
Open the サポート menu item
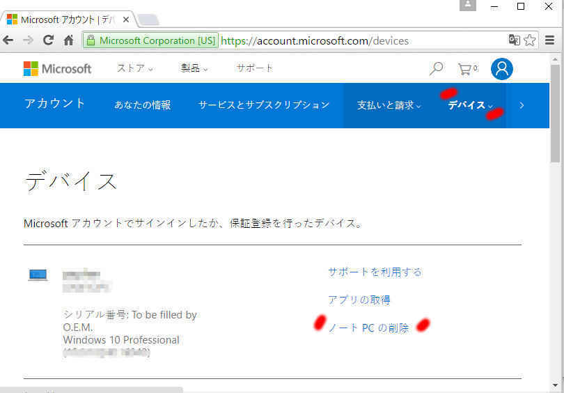point(254,68)
